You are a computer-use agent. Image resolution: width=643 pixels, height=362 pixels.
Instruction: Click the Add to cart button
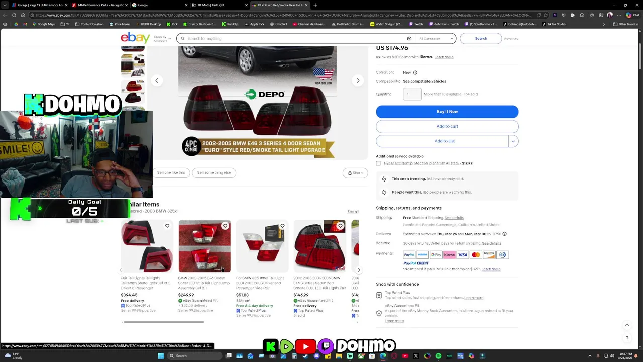tap(447, 126)
